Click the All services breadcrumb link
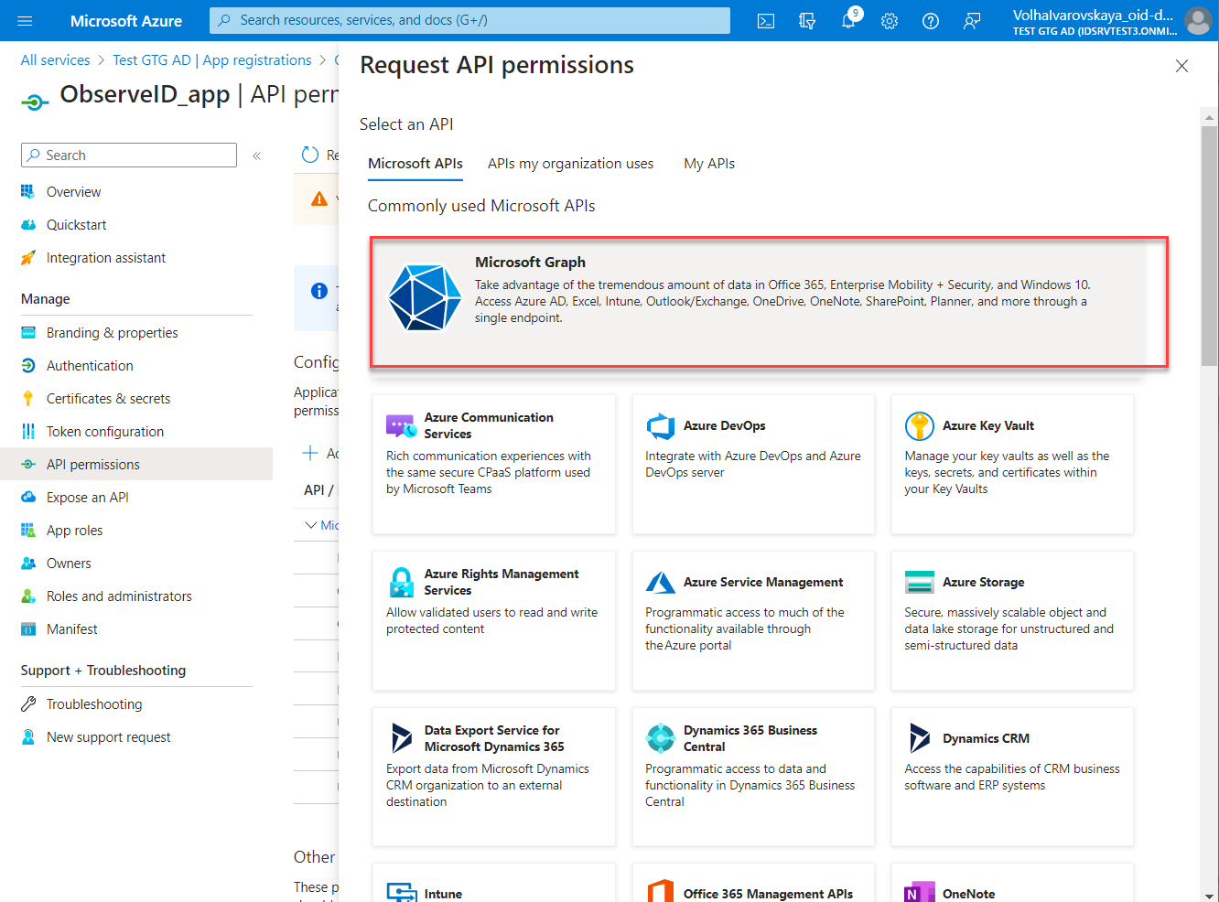 tap(56, 60)
